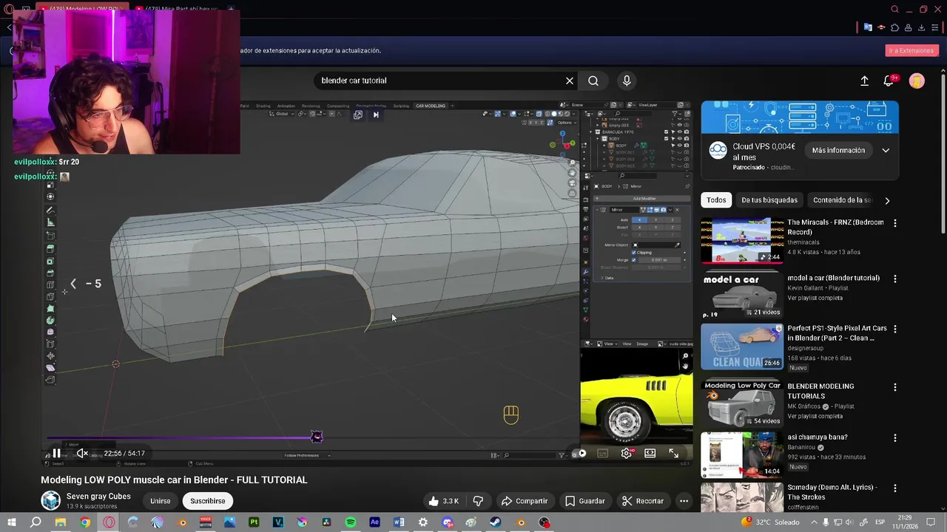The height and width of the screenshot is (532, 947).
Task: Search by voice using the microphone icon
Action: [627, 81]
